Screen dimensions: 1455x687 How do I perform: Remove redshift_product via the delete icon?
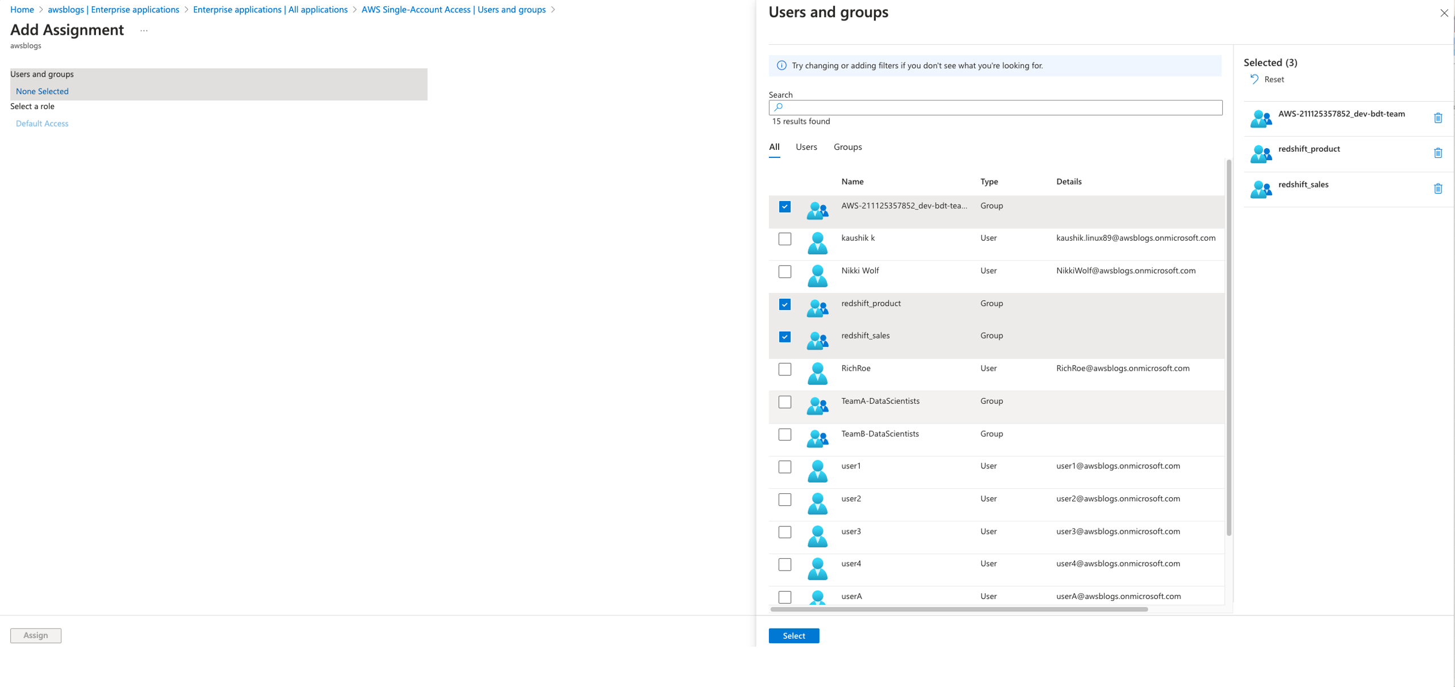1439,152
